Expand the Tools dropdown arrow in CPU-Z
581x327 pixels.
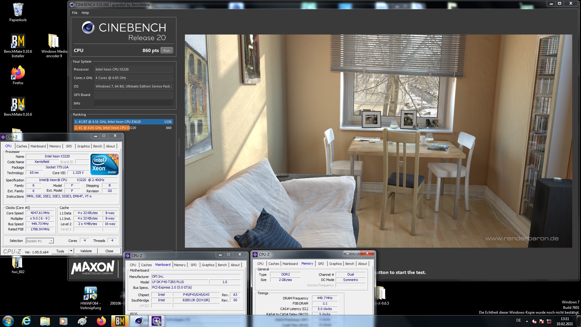pos(71,251)
